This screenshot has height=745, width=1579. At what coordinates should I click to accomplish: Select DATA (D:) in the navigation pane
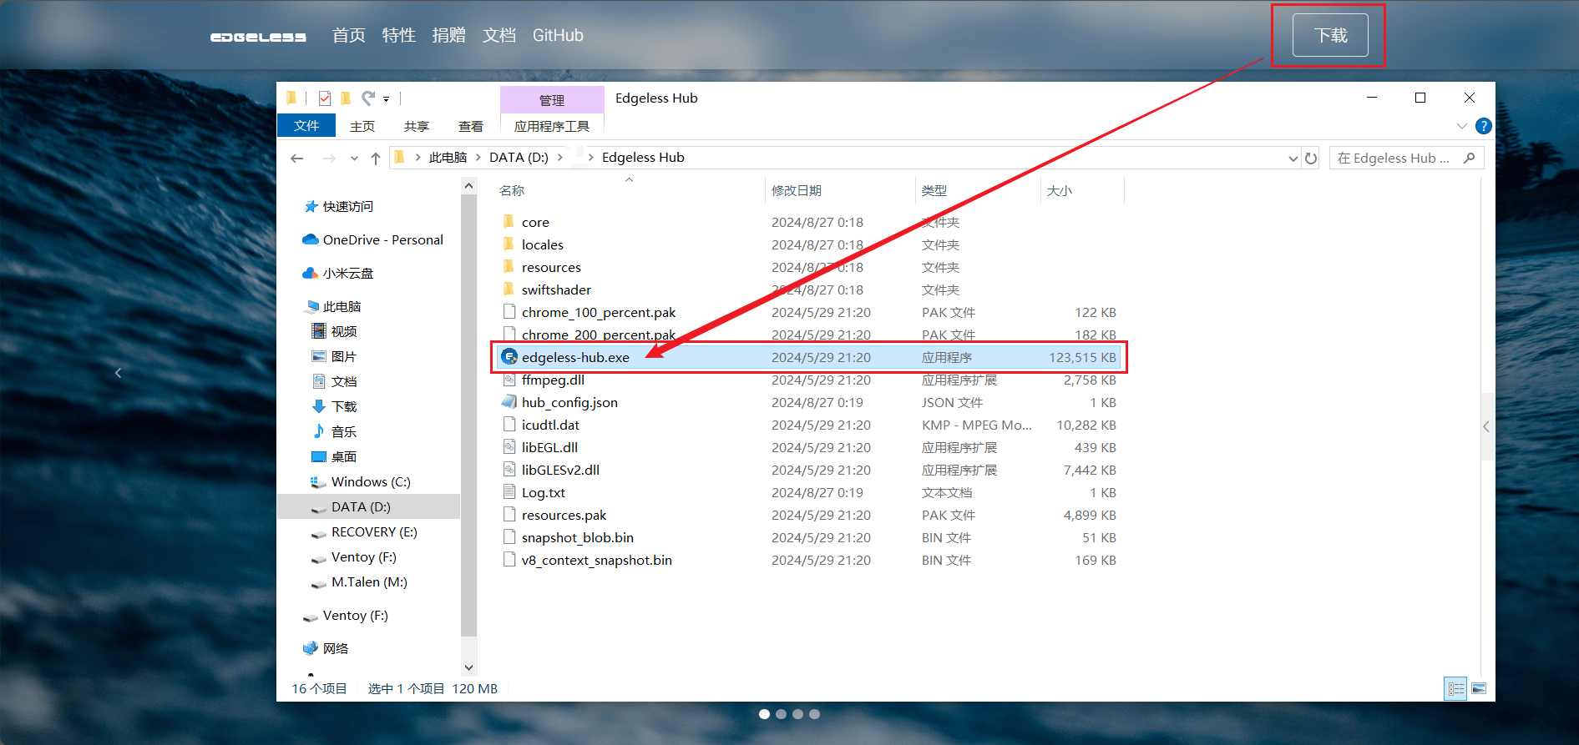point(361,506)
